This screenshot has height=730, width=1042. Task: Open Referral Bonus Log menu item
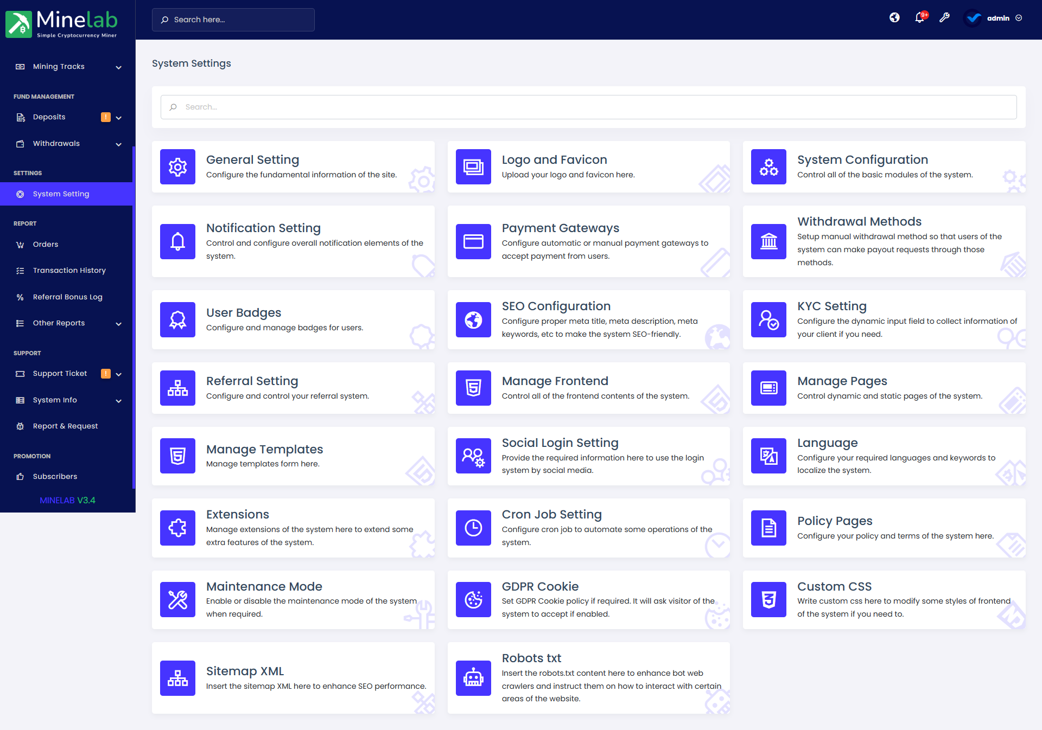coord(67,297)
